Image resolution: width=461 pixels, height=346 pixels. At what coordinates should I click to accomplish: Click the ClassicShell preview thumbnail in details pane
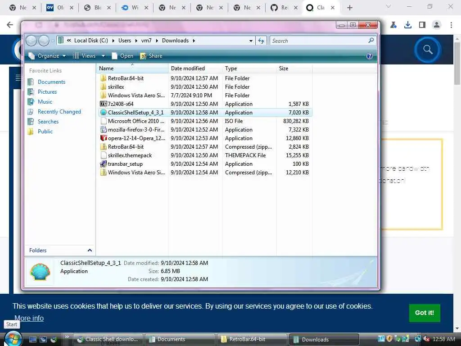pyautogui.click(x=40, y=272)
